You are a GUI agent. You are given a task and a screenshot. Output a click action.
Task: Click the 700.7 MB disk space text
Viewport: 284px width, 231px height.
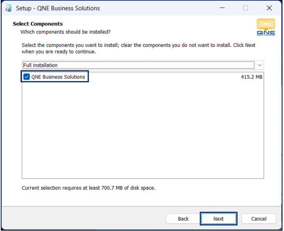coord(112,188)
